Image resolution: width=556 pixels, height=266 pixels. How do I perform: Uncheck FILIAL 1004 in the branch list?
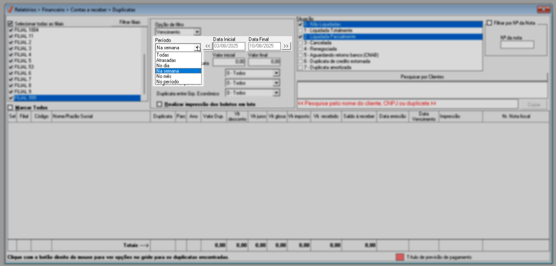click(11, 30)
